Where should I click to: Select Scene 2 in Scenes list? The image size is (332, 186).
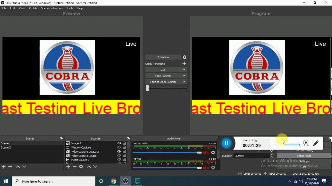[x=32, y=148]
